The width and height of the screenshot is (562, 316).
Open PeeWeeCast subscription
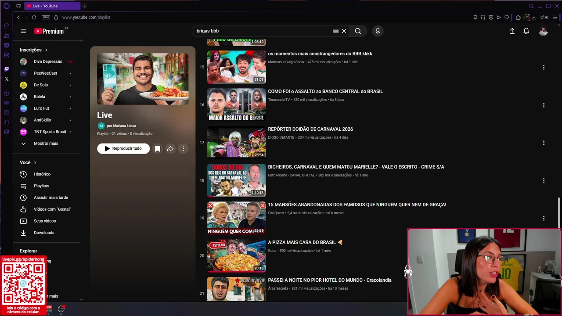point(46,73)
